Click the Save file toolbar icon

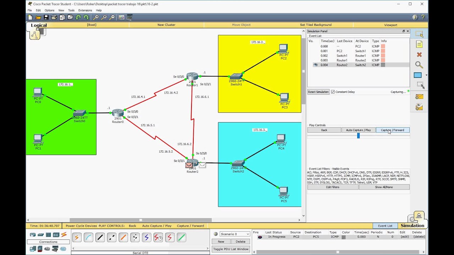click(46, 17)
